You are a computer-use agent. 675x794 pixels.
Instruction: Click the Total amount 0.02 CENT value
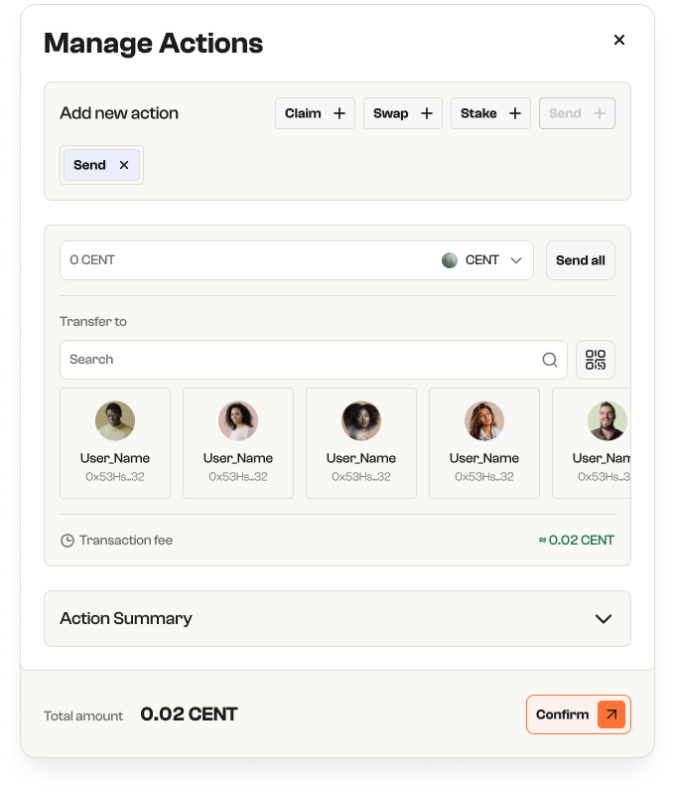[190, 715]
